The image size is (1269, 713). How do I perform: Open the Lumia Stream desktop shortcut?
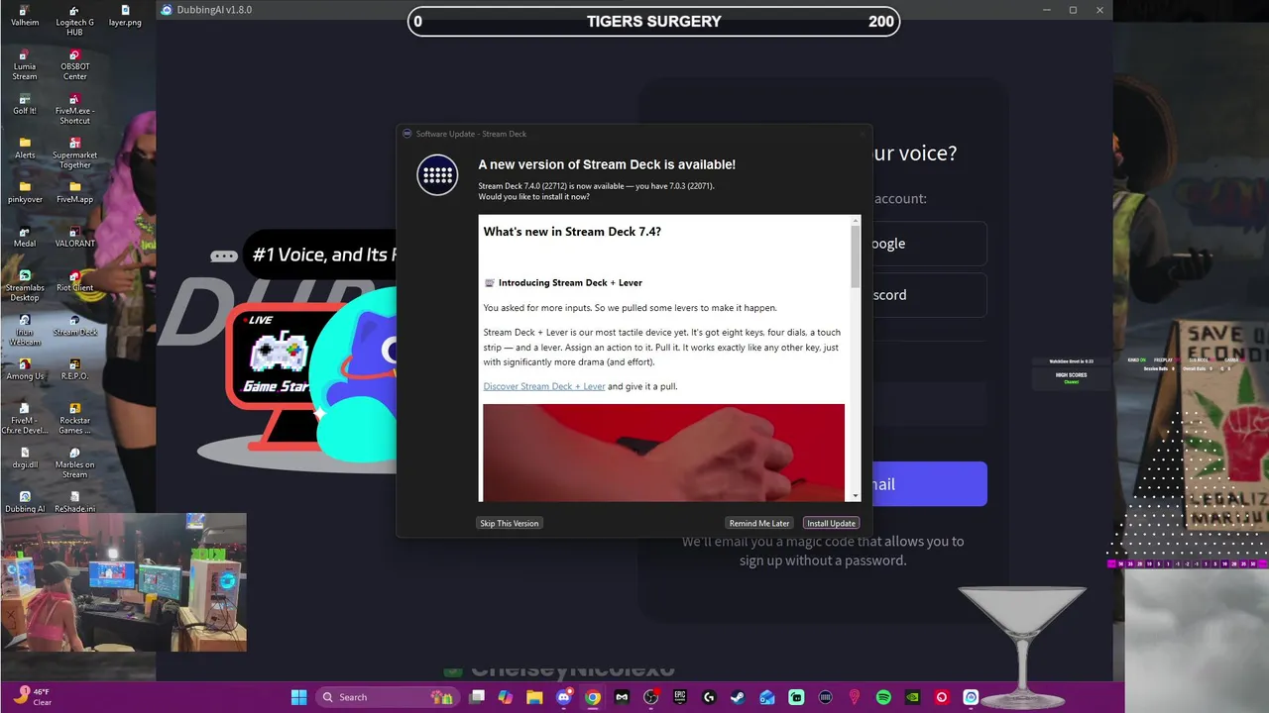(x=25, y=64)
